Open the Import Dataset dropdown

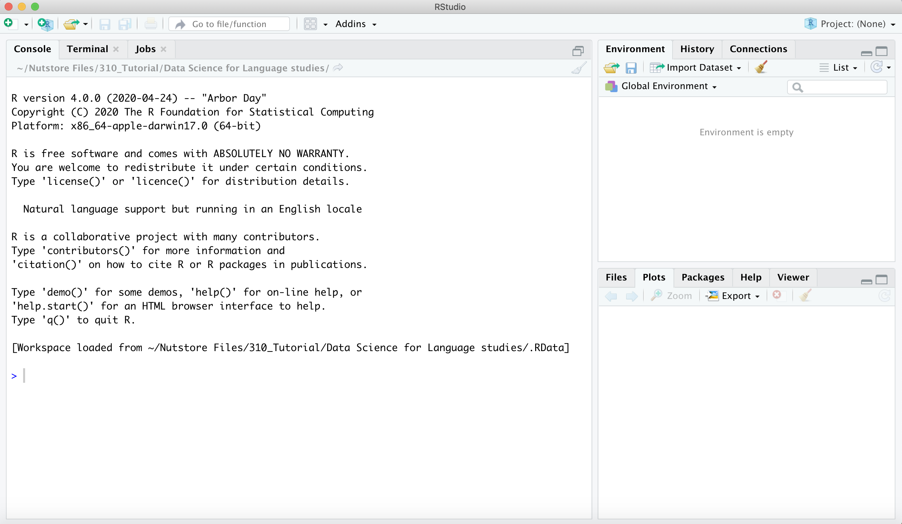pyautogui.click(x=695, y=68)
